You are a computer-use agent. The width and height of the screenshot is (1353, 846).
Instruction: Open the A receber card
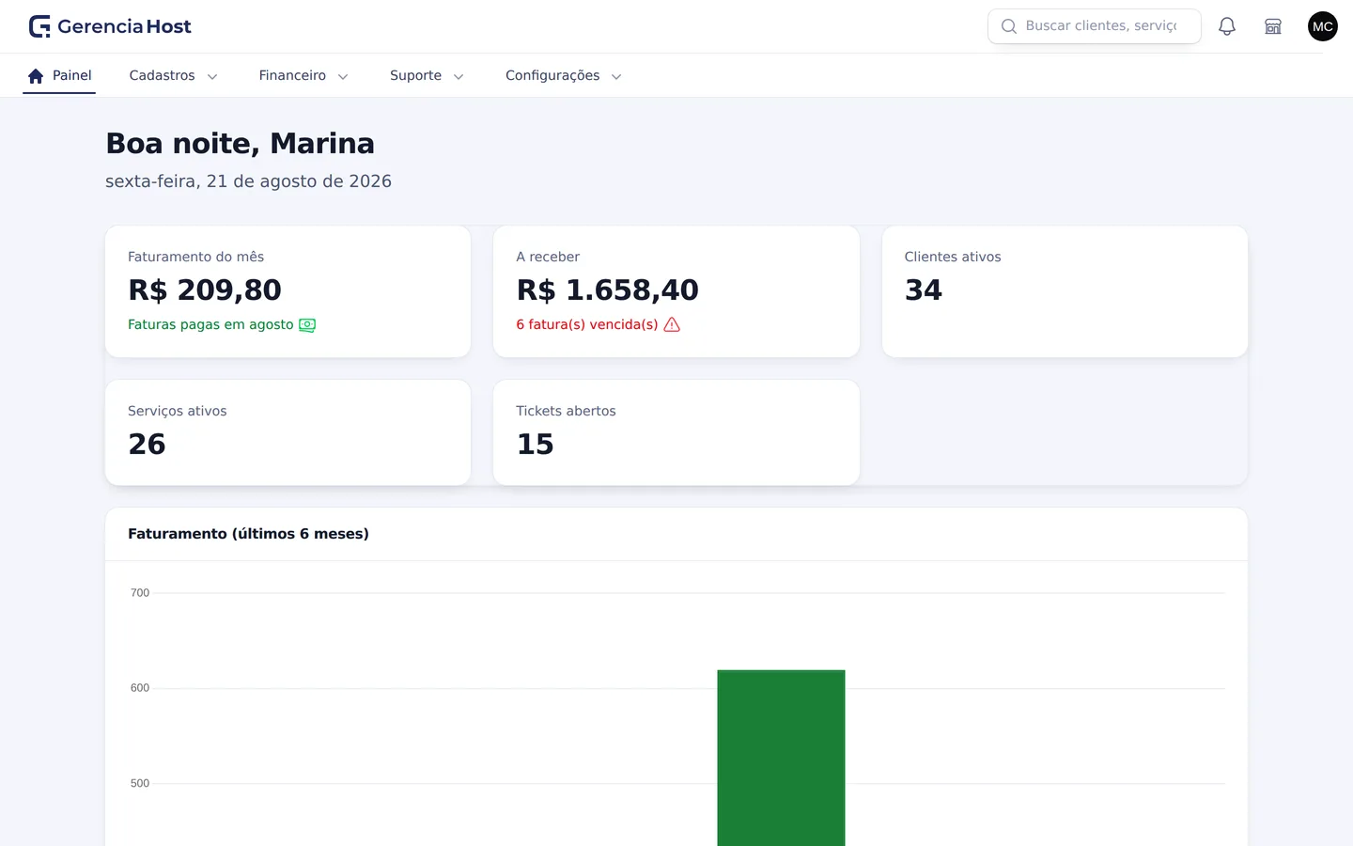pos(676,291)
